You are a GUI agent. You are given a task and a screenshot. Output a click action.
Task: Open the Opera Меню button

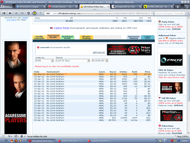click(7, 6)
